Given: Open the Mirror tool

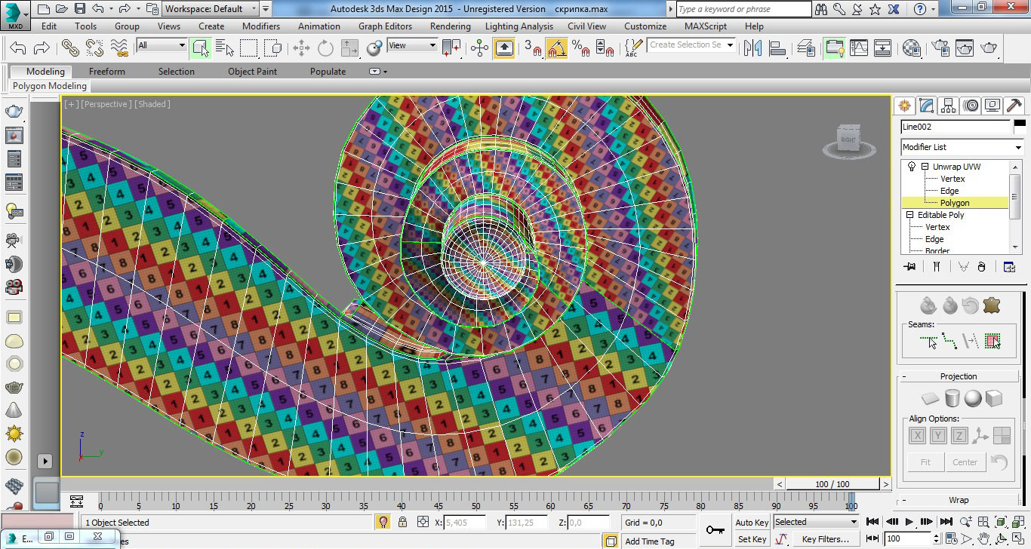Looking at the screenshot, I should coord(752,48).
